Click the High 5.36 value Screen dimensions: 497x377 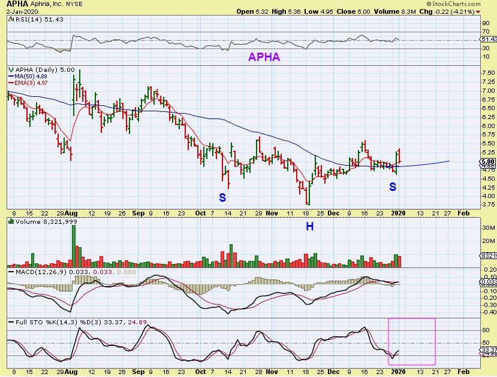(x=286, y=12)
